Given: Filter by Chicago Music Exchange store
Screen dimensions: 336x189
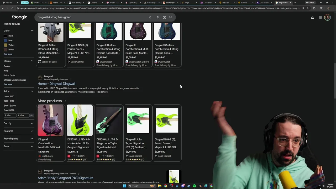Looking at the screenshot, I should click(15, 80).
